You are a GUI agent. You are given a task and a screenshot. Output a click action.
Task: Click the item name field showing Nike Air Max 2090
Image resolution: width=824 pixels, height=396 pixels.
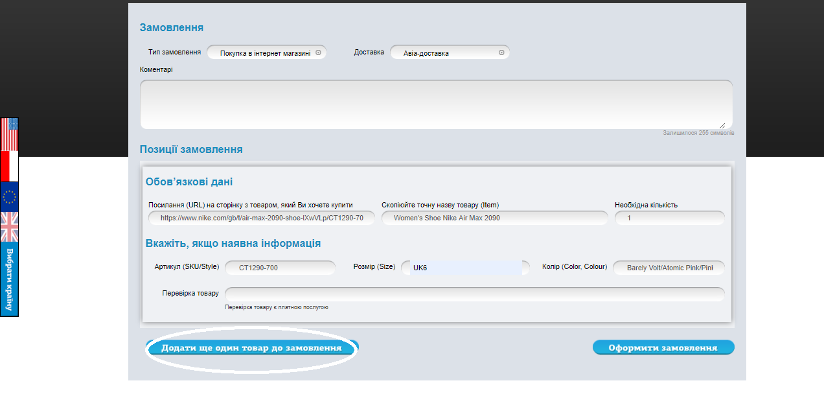coord(494,218)
